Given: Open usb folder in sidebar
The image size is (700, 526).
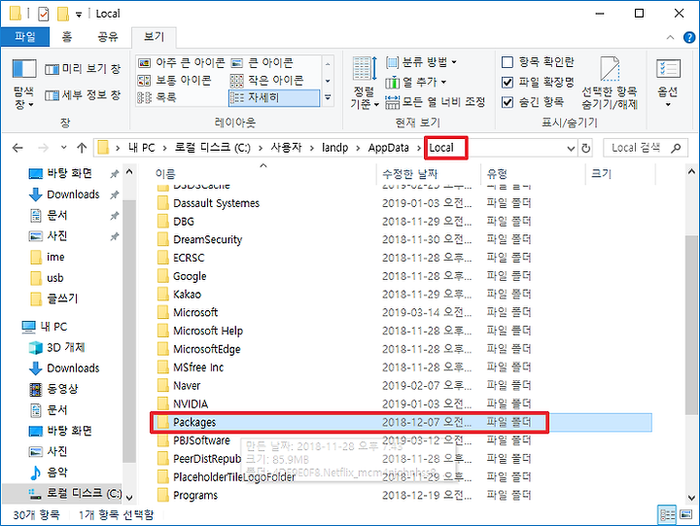Looking at the screenshot, I should 48,278.
